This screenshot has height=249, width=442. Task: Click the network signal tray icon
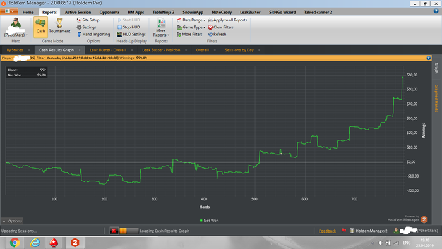coord(396,243)
